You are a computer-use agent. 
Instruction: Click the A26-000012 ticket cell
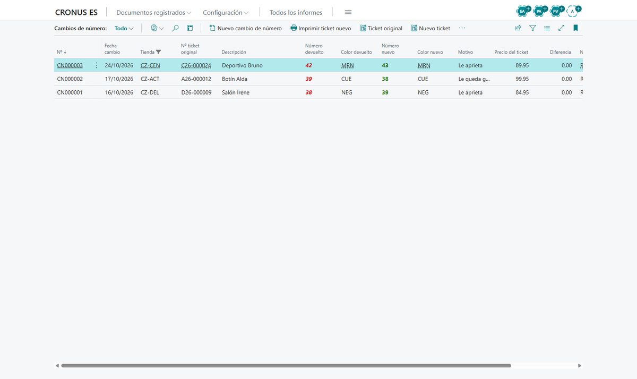click(x=196, y=79)
